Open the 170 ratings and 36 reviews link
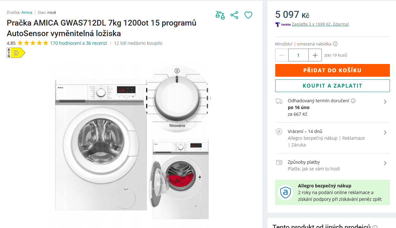Viewport: 396px width, 228px height. click(x=79, y=43)
